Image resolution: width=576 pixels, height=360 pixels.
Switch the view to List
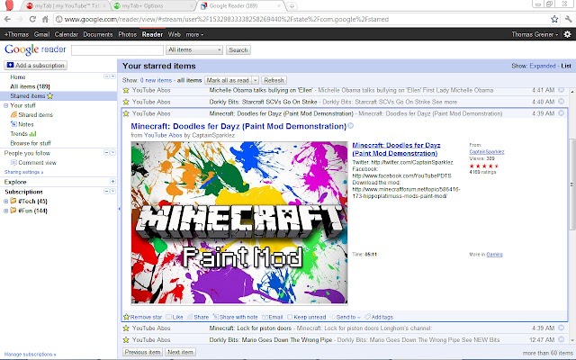pos(566,66)
